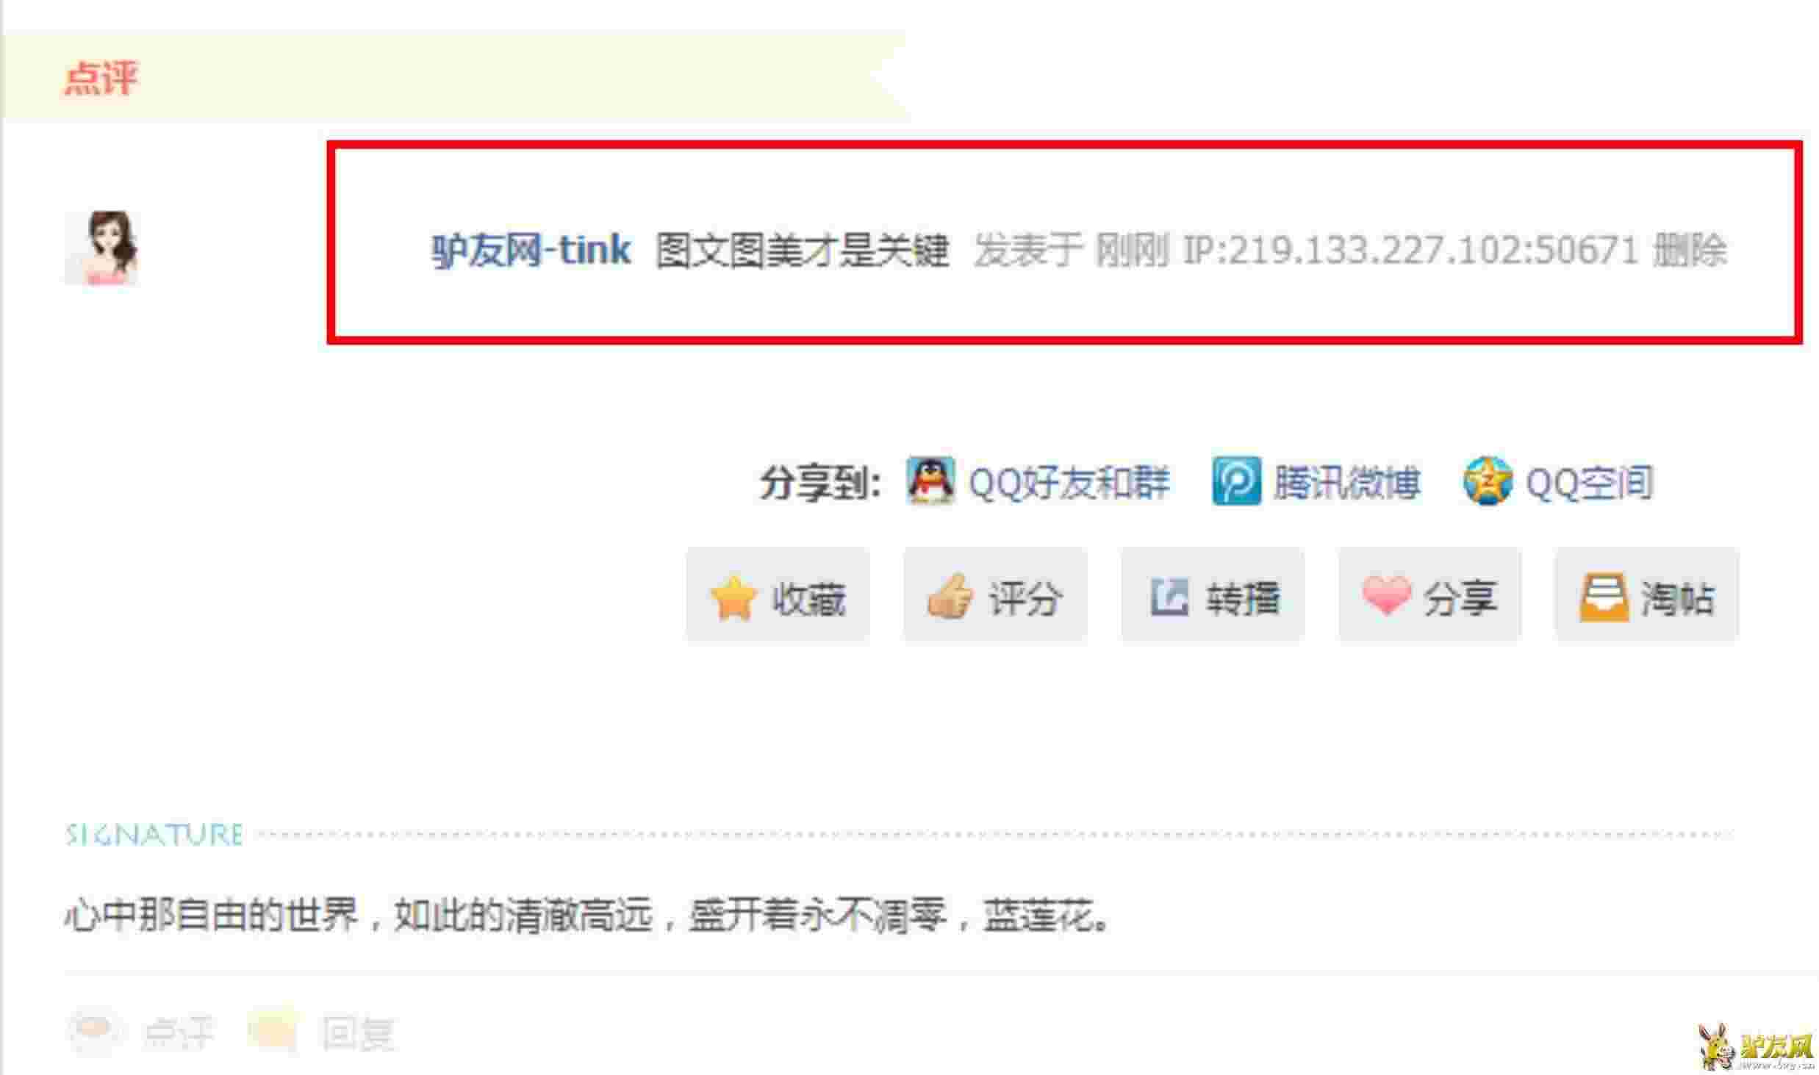The image size is (1819, 1075).
Task: Share to 腾讯微博 text link
Action: [1346, 483]
